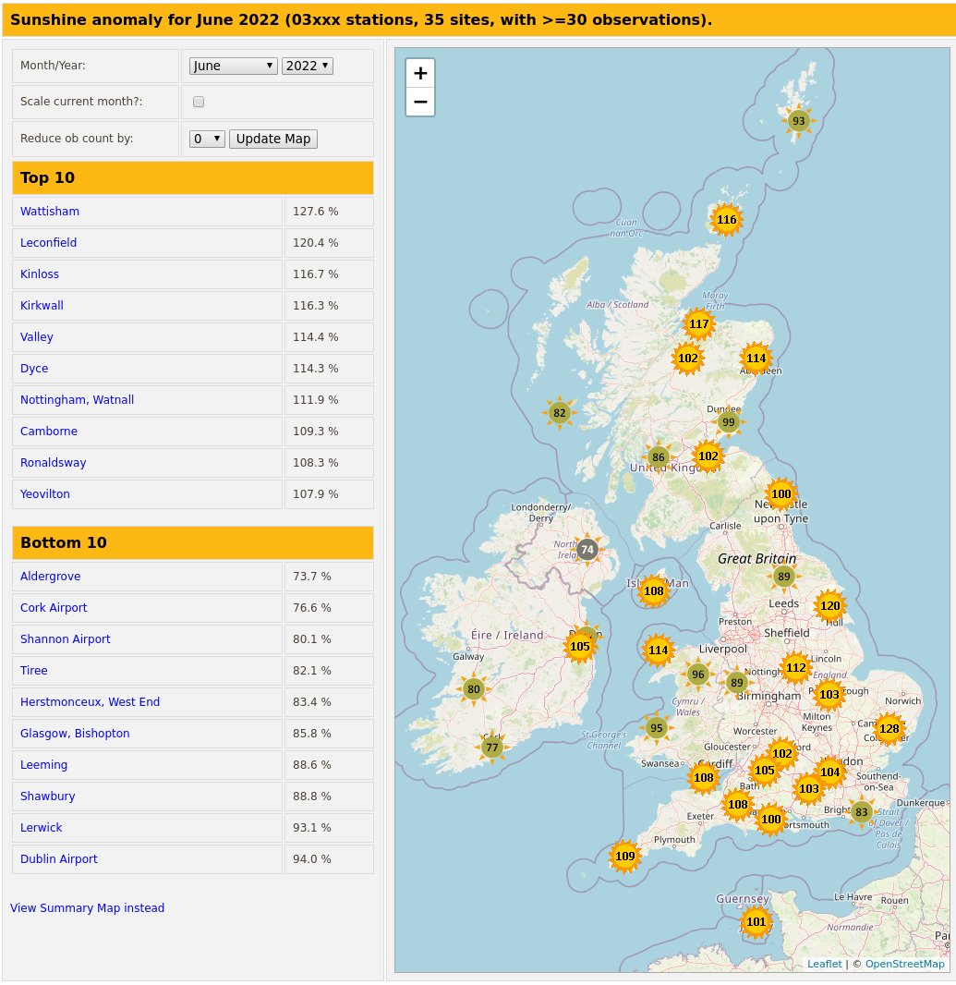
Task: Click the 74 marker in Northern Ireland
Action: (x=587, y=550)
